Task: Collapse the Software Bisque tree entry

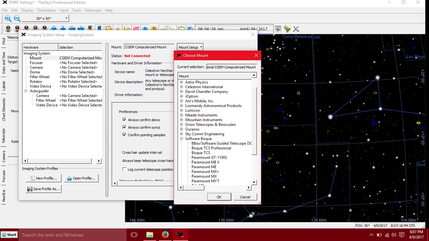Action: (181, 138)
